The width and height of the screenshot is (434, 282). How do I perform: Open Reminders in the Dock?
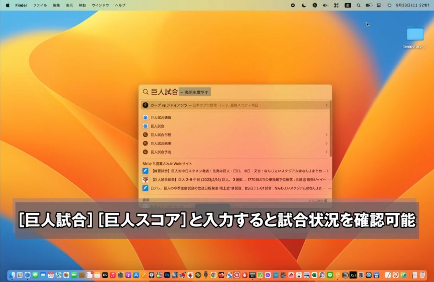(89, 275)
